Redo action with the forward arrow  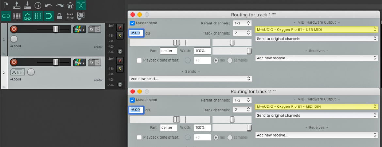click(x=60, y=5)
